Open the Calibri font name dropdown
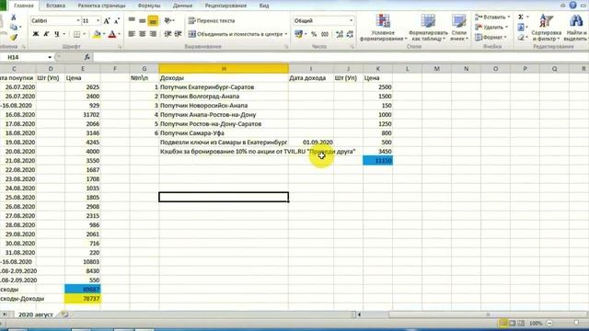The height and width of the screenshot is (331, 589). (78, 20)
